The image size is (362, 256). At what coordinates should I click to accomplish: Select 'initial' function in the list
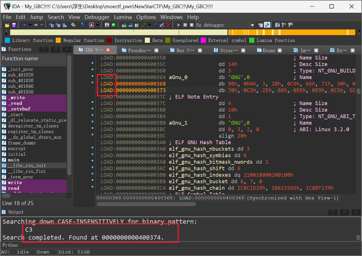coord(17,154)
